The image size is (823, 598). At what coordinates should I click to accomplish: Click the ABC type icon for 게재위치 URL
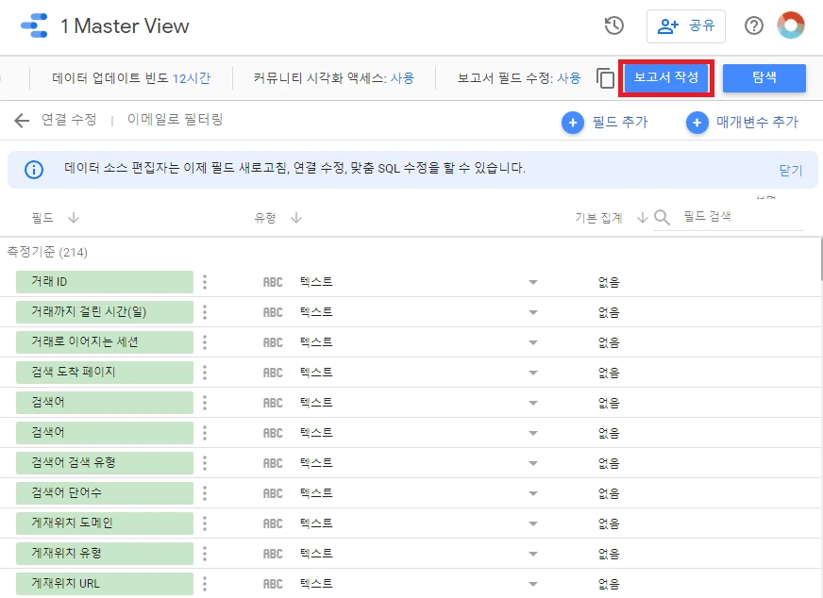273,583
